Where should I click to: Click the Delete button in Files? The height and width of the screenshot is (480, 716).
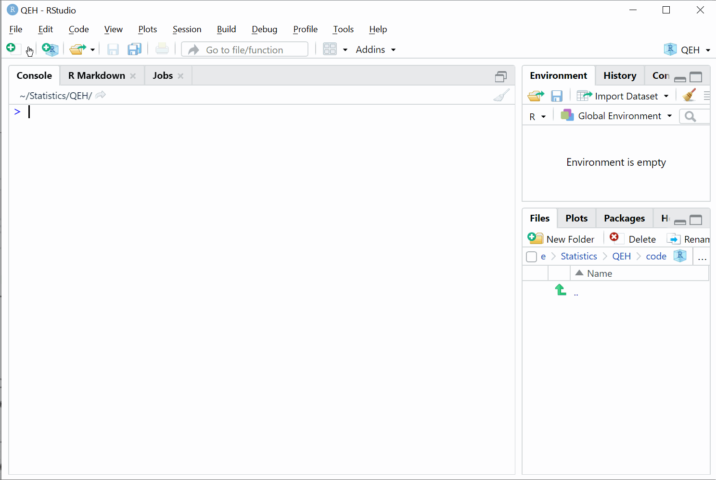(x=633, y=239)
